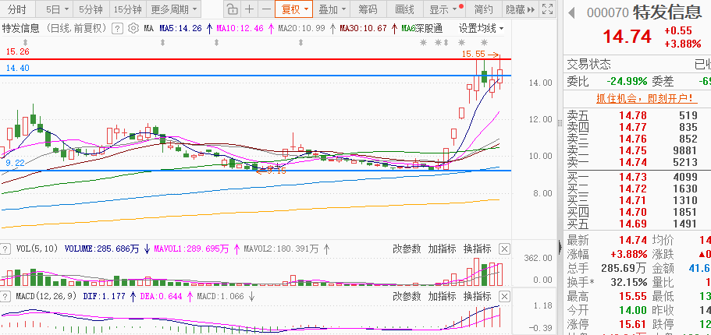Click the 15.55 high price annotation
The image size is (711, 335).
pos(474,54)
